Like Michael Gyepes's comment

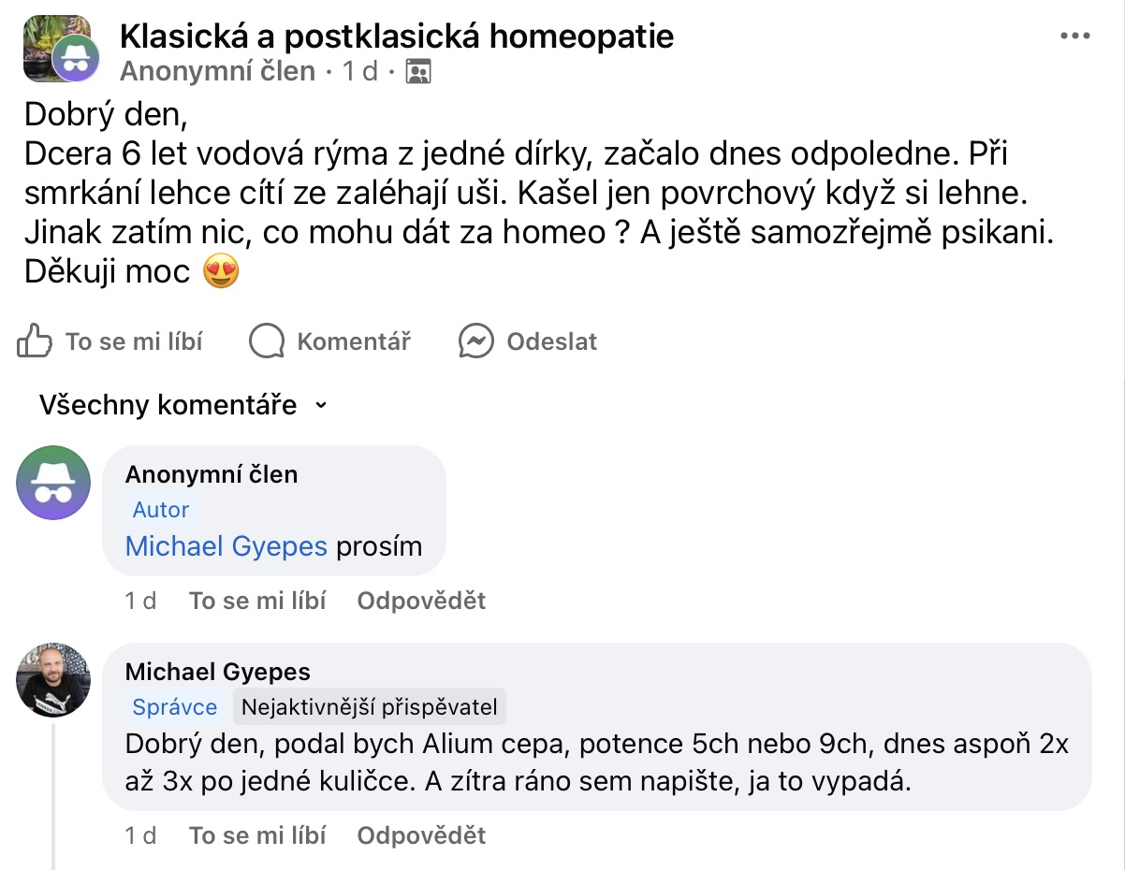(x=257, y=835)
